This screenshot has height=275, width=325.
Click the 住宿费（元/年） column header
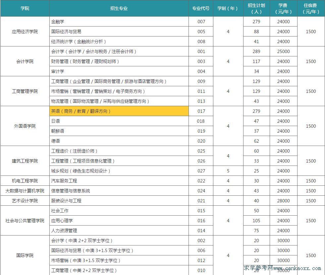[311, 9]
